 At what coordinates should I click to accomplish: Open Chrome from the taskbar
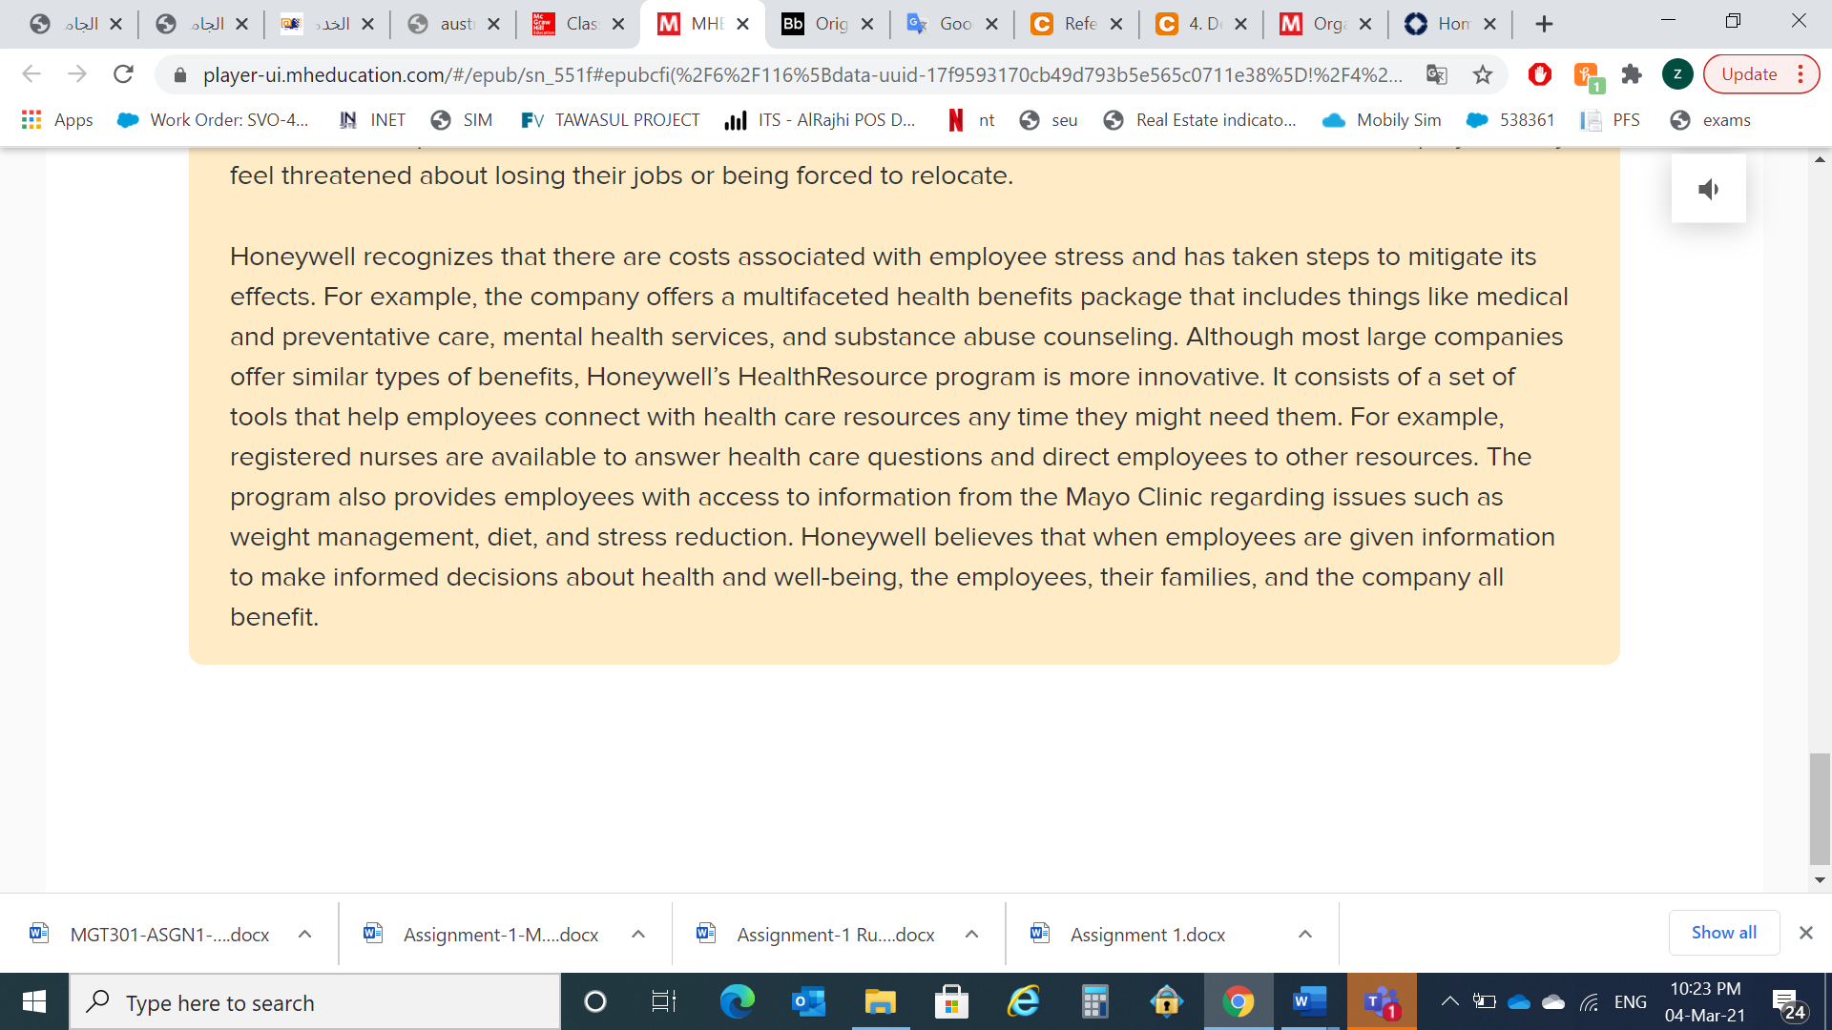coord(1239,1001)
